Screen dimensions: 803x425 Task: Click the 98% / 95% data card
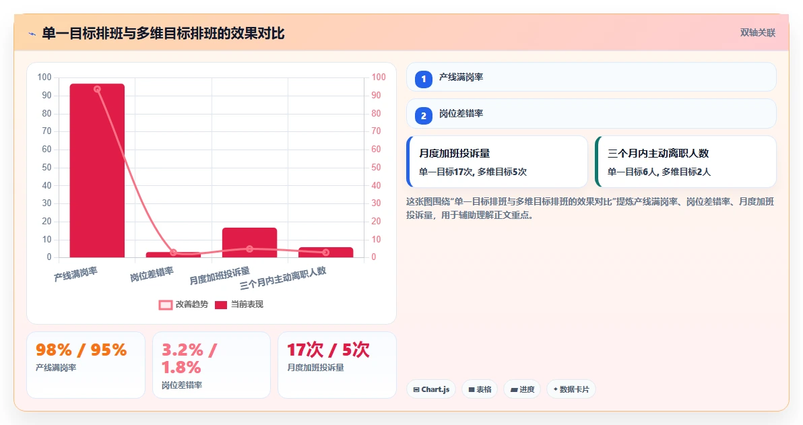pyautogui.click(x=86, y=365)
